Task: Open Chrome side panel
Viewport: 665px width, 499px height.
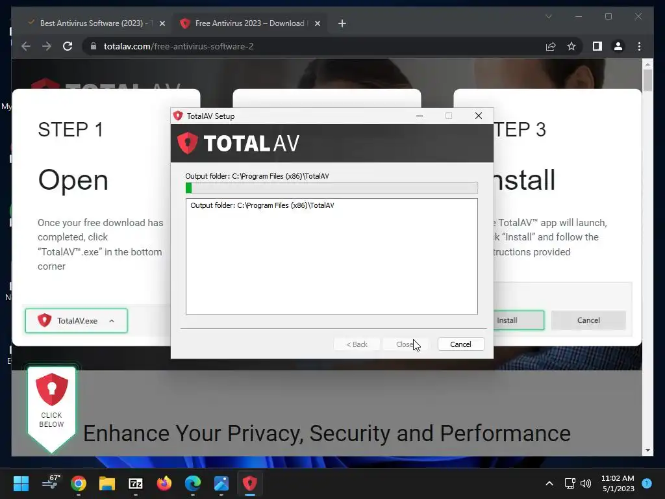Action: pyautogui.click(x=597, y=46)
